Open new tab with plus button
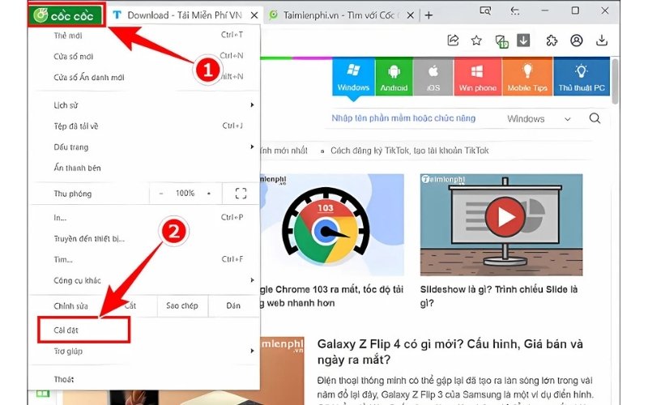 click(x=428, y=15)
